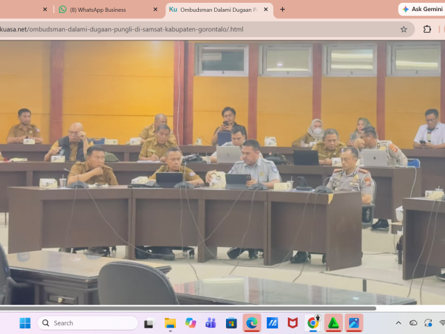Click the meeting room article photo

[x=222, y=173]
